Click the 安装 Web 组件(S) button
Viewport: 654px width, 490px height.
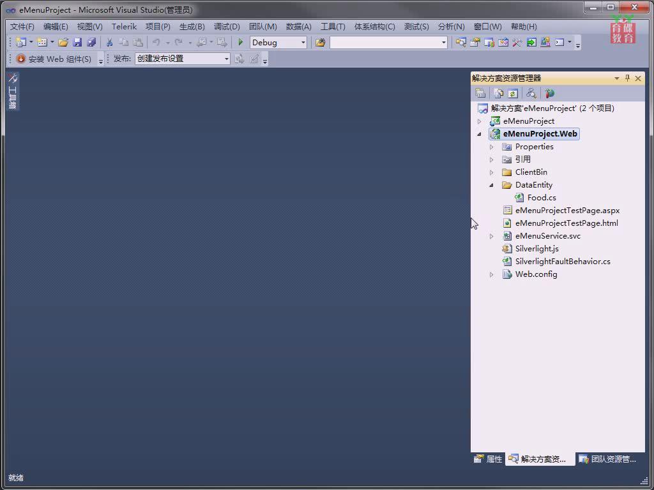point(54,59)
